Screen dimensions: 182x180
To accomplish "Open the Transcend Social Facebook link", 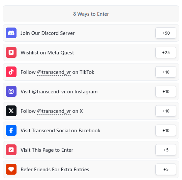I will [x=51, y=131].
